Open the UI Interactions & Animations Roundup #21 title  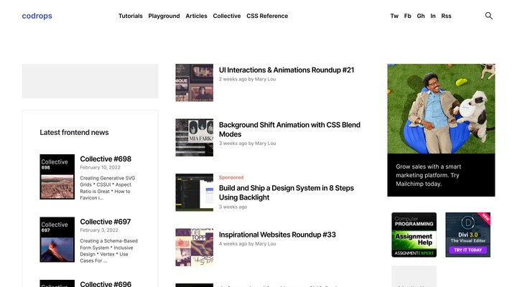point(287,70)
